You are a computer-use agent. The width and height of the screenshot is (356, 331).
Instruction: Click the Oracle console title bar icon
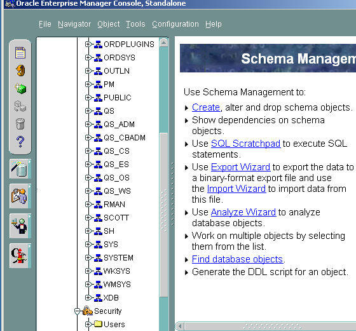click(10, 3)
